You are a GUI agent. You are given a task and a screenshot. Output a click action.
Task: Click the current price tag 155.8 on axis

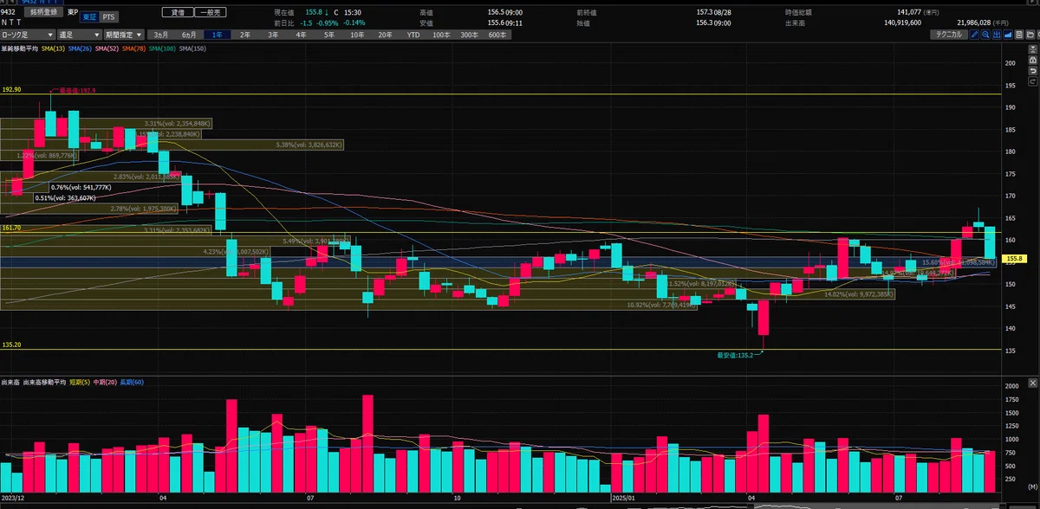[1013, 258]
